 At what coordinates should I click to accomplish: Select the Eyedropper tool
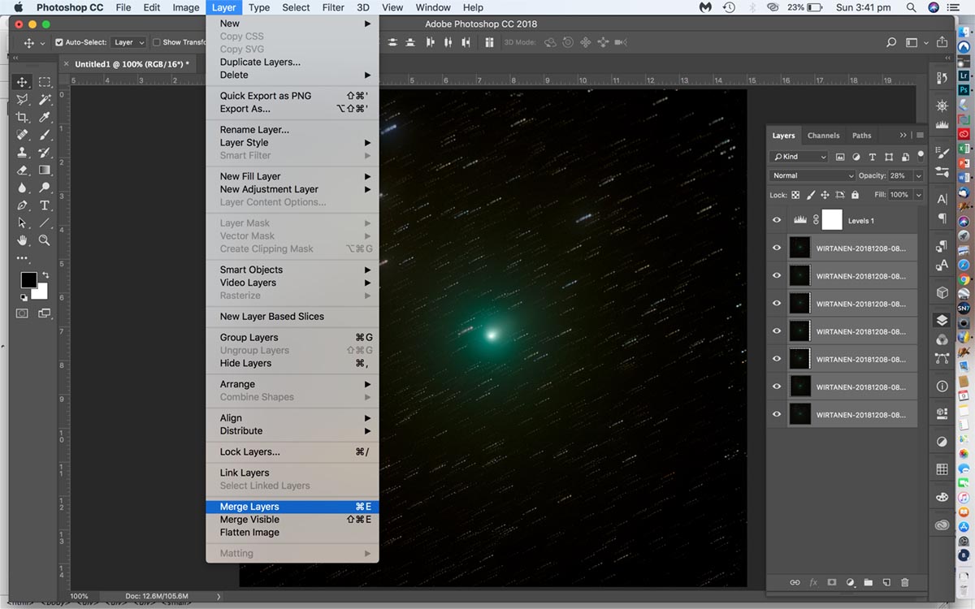[x=45, y=117]
